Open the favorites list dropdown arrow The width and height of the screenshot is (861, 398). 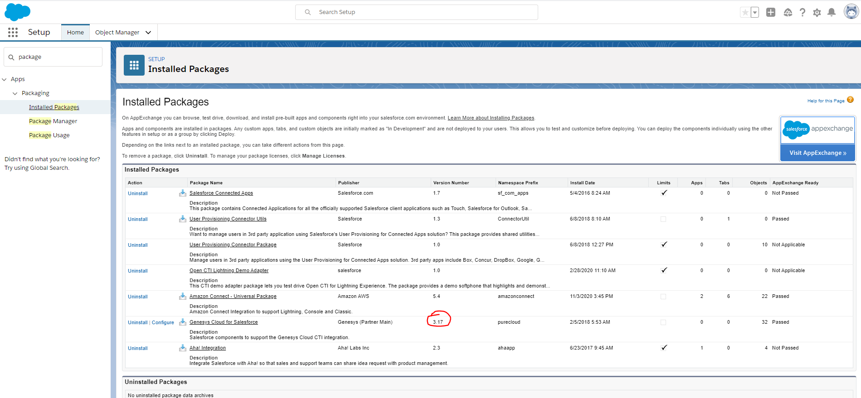pyautogui.click(x=755, y=12)
